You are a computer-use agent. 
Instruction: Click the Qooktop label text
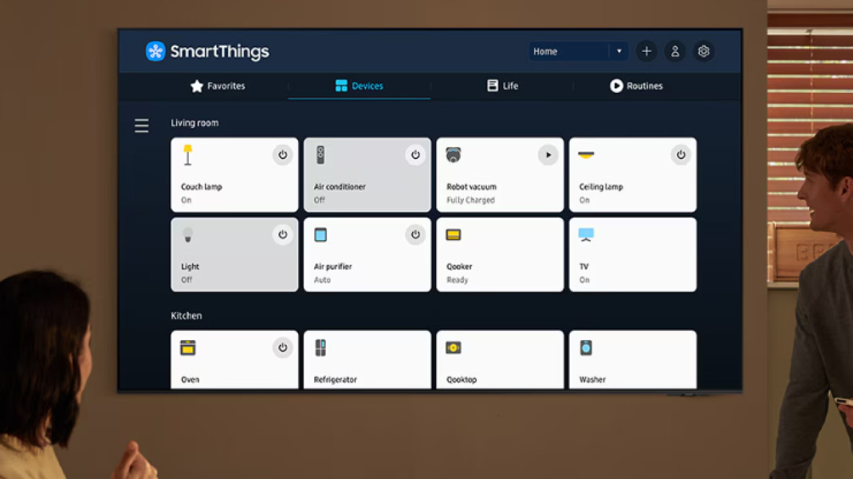(462, 379)
